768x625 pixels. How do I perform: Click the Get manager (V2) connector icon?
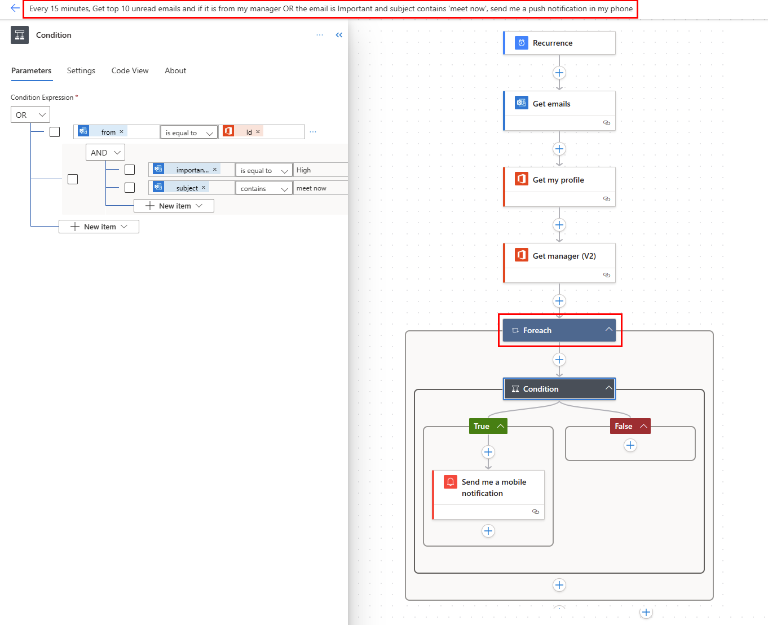[521, 255]
